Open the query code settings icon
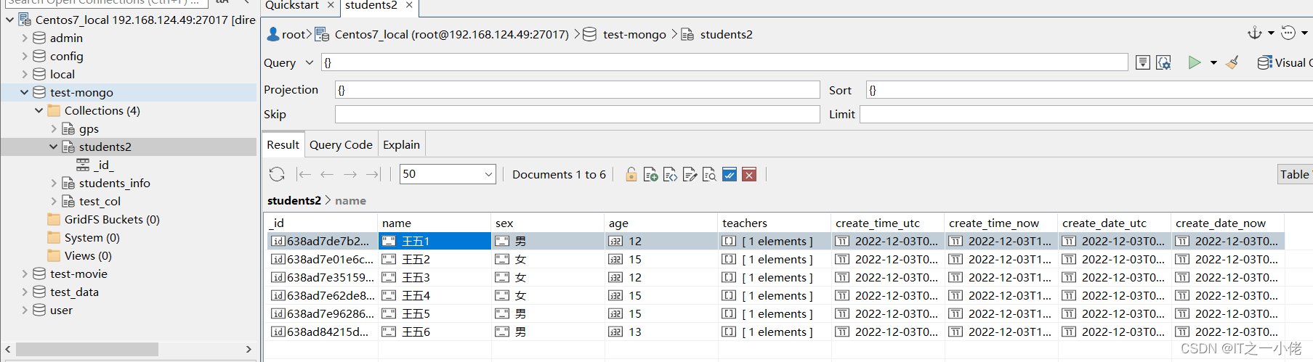This screenshot has height=362, width=1313. (x=1163, y=62)
